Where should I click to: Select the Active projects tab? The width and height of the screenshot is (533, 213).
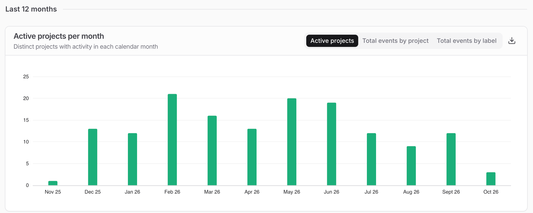[332, 41]
